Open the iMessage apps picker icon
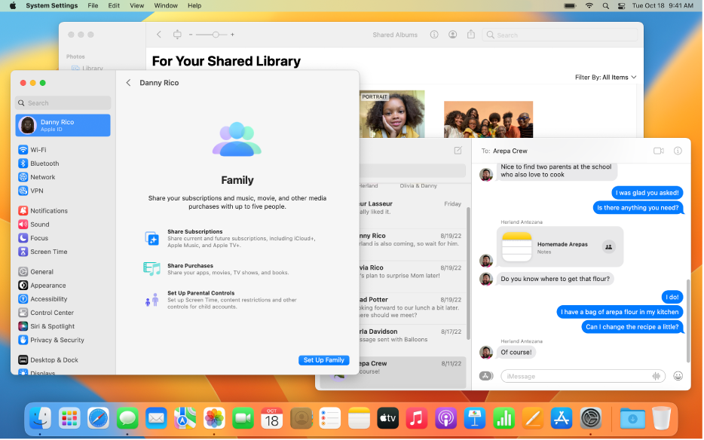The width and height of the screenshot is (704, 440). (x=485, y=376)
